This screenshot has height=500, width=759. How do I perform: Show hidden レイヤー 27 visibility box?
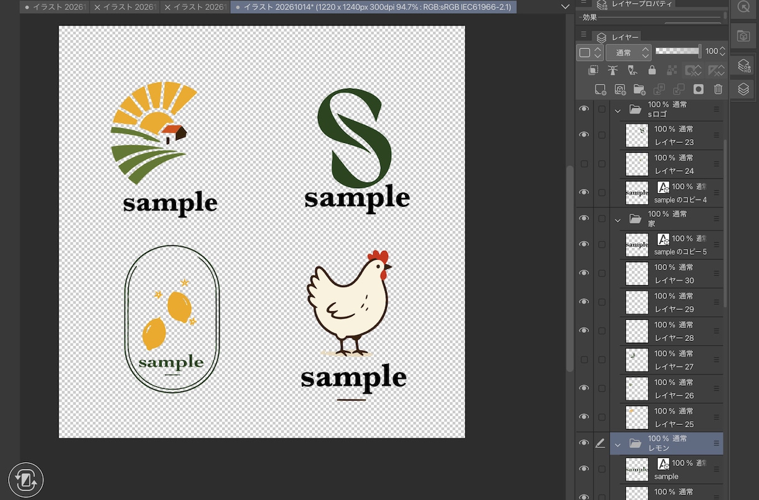[584, 360]
